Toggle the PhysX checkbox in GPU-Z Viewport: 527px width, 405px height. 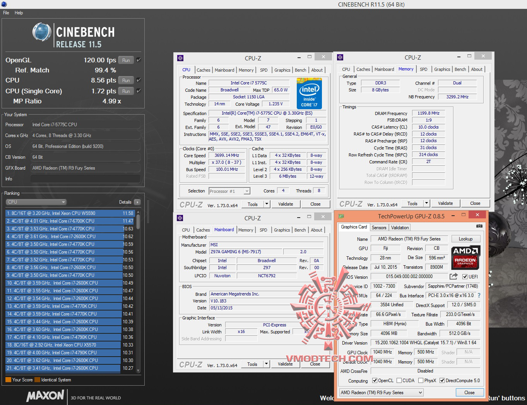tap(421, 381)
